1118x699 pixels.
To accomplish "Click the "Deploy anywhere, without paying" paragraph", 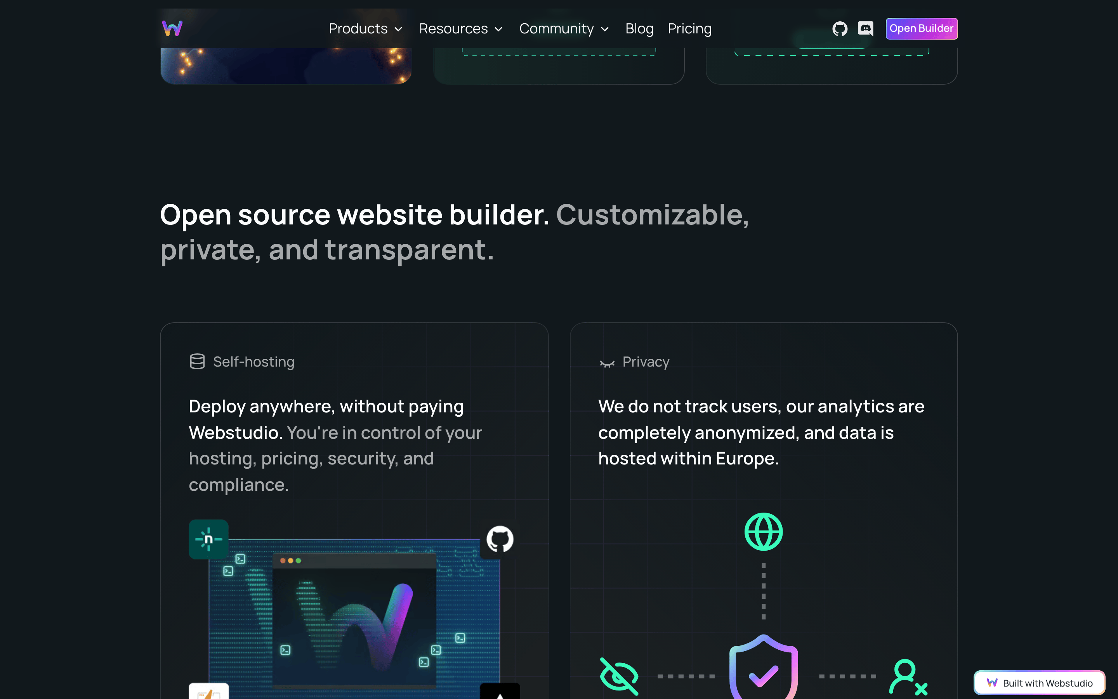I will (335, 446).
